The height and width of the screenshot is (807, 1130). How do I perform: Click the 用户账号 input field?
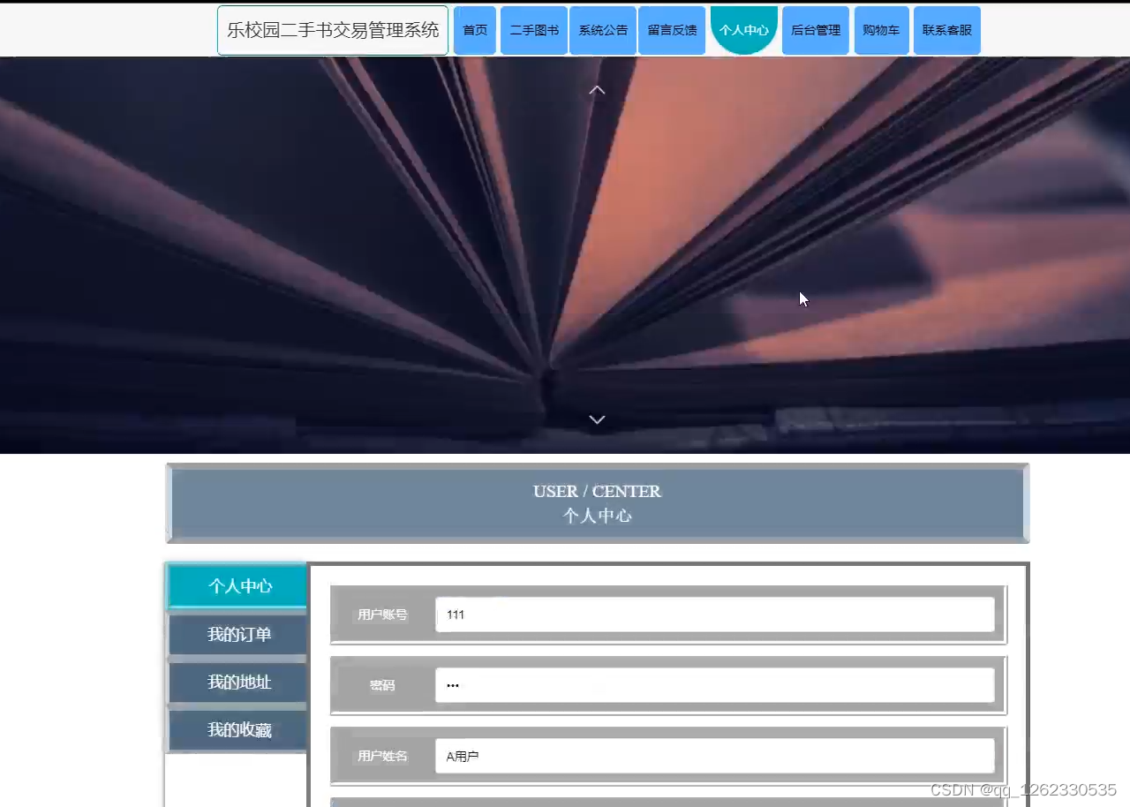click(x=715, y=615)
